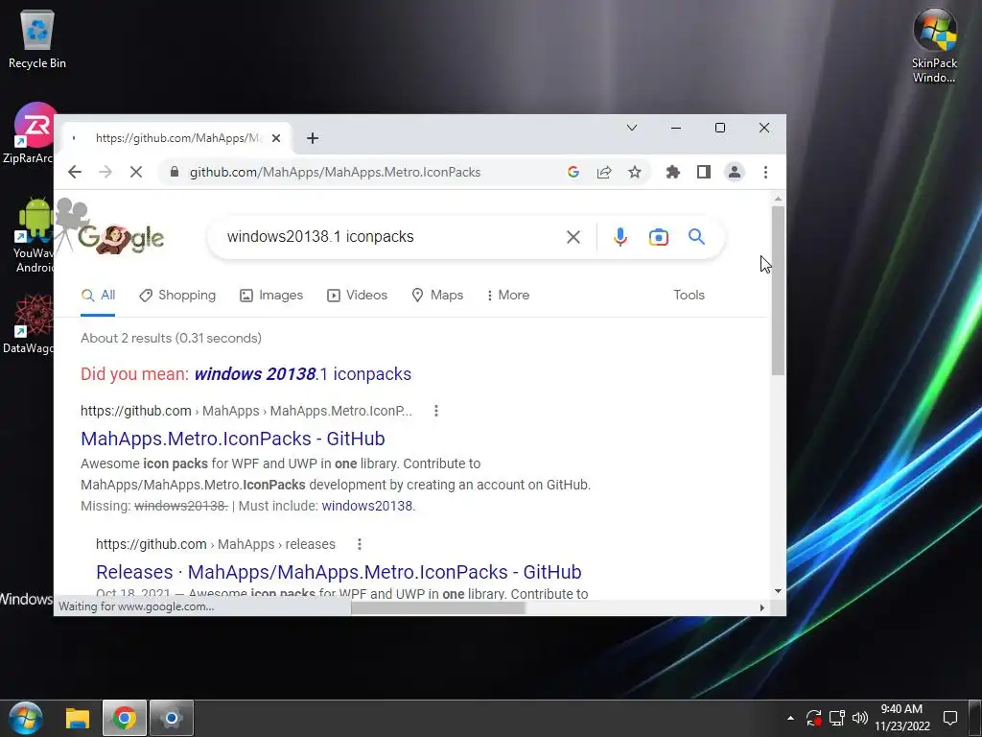Open action center notifications icon
The image size is (982, 737).
point(950,718)
